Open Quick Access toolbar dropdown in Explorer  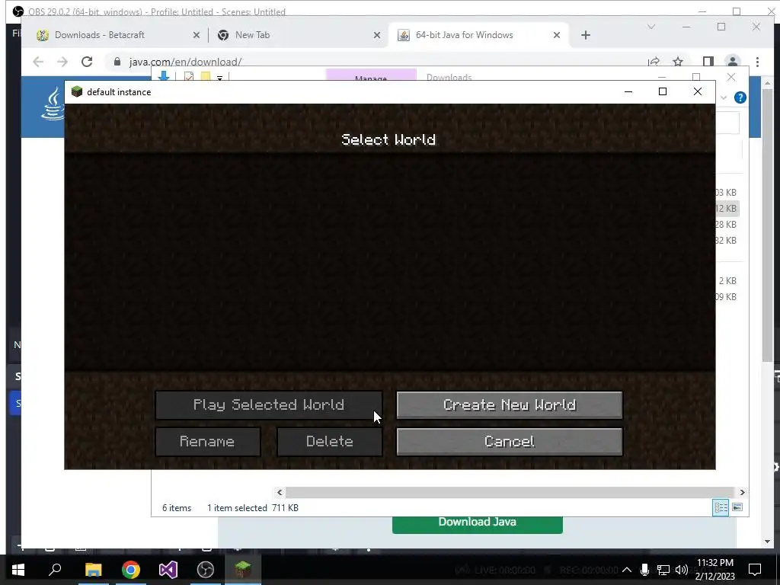(x=219, y=78)
